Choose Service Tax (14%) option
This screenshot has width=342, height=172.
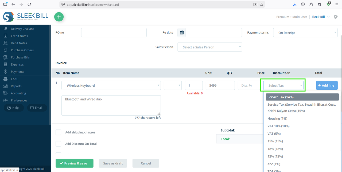coord(302,97)
